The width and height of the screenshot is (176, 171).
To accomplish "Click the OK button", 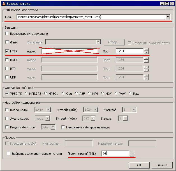I will coord(139,165).
